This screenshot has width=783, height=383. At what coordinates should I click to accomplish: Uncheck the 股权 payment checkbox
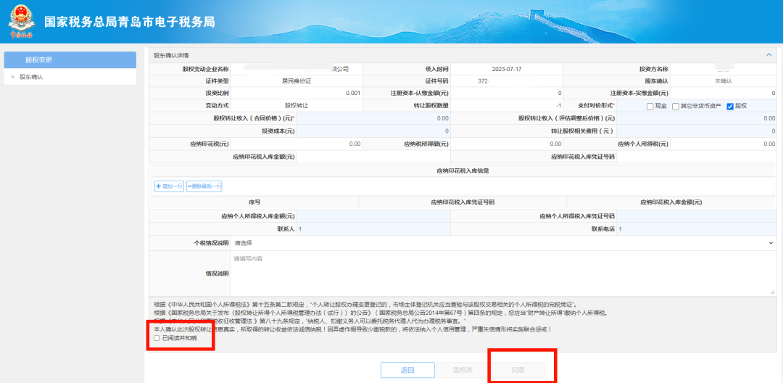(x=730, y=107)
